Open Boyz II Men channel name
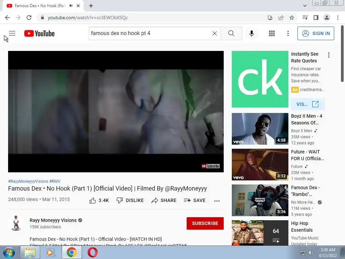The image size is (345, 259). point(302,131)
